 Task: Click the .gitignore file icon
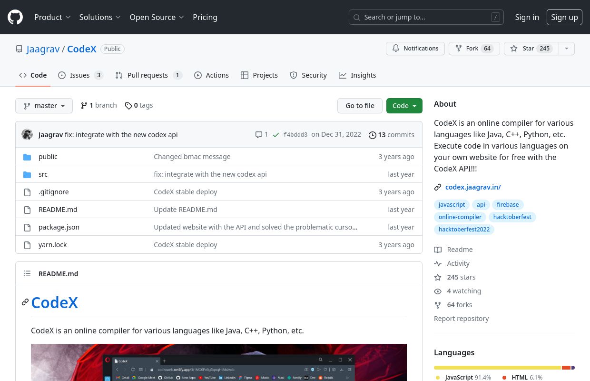[27, 192]
